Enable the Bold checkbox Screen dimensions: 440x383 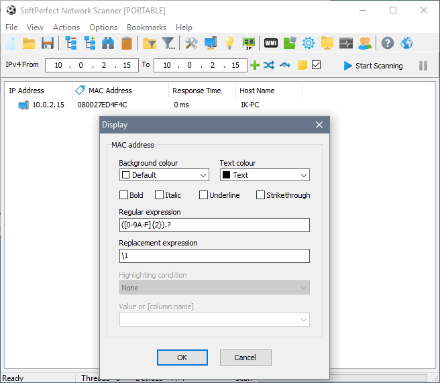[123, 195]
